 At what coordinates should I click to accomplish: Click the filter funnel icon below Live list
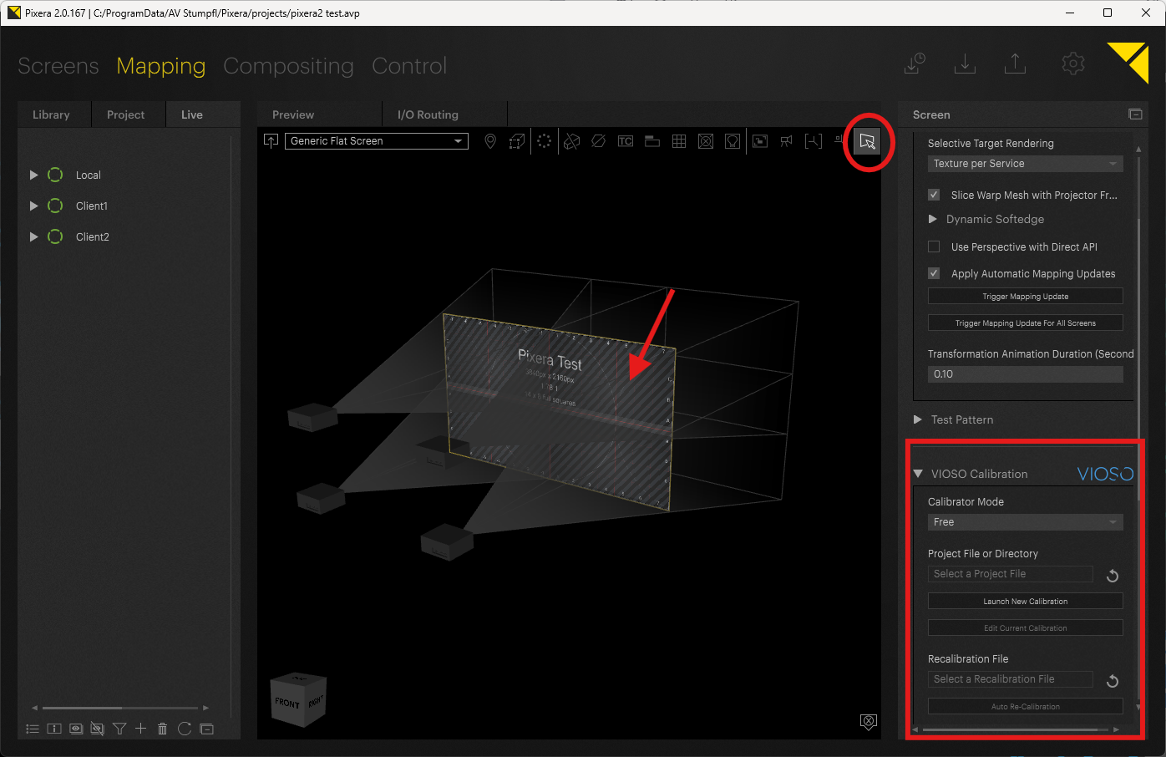click(119, 729)
